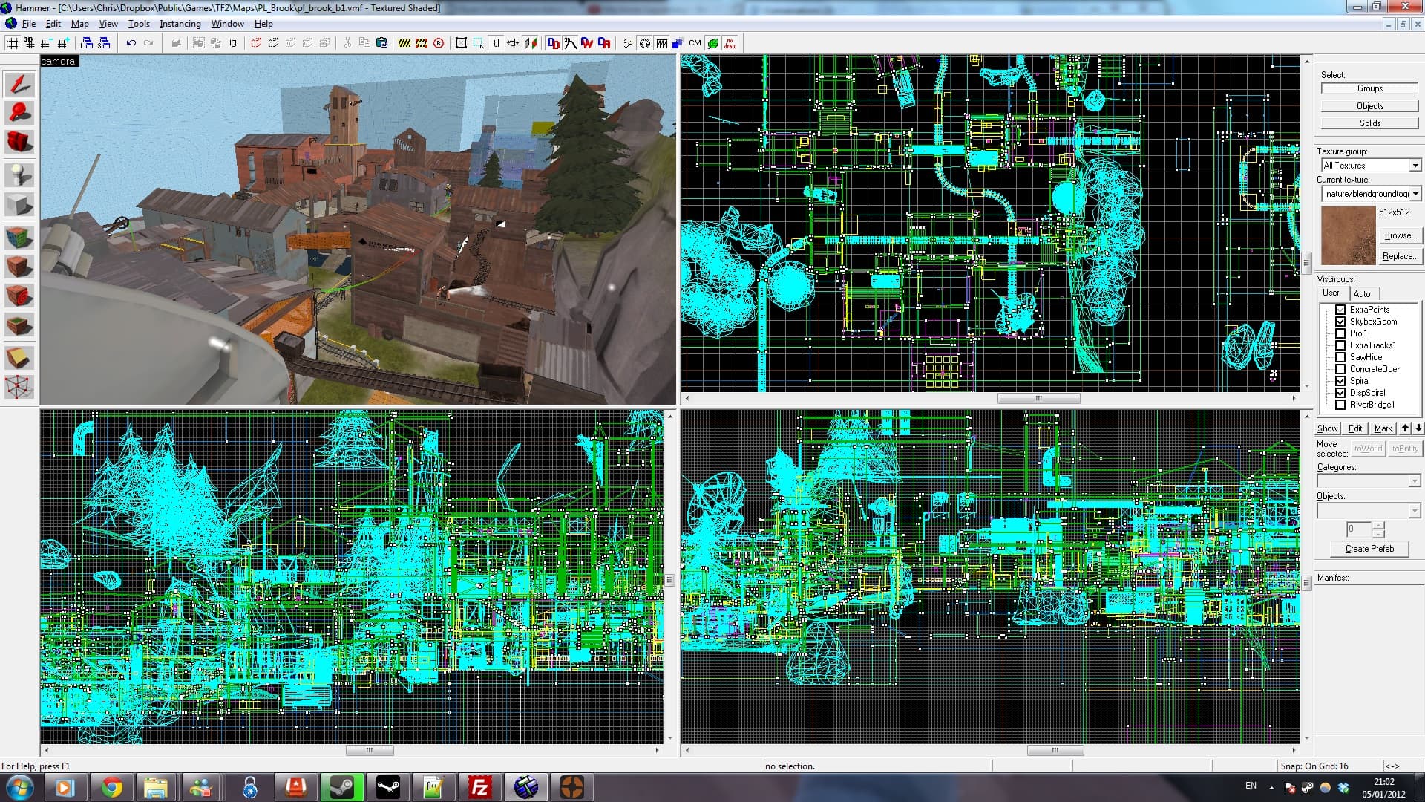Toggle the SawHide visgroup checkbox
This screenshot has height=802, width=1425.
[x=1340, y=357]
